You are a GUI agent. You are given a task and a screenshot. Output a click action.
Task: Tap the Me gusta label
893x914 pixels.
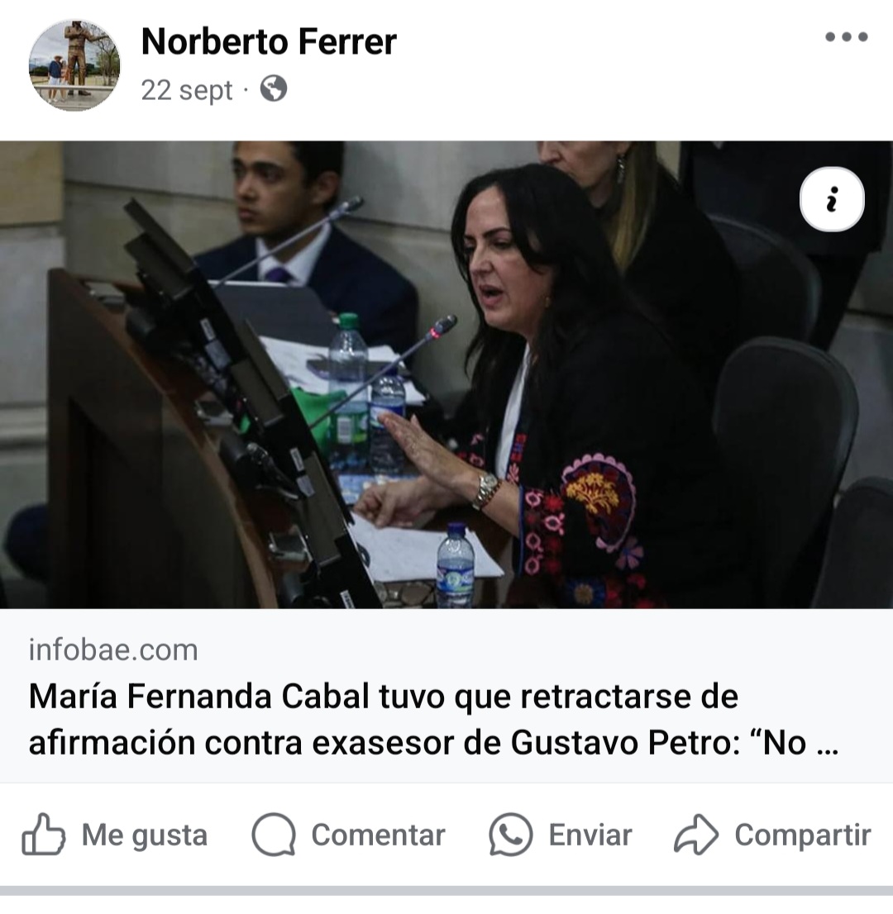[x=145, y=835]
